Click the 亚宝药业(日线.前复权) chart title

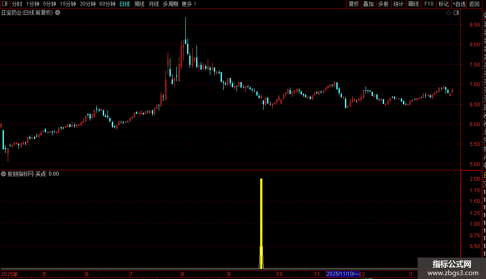tap(27, 13)
